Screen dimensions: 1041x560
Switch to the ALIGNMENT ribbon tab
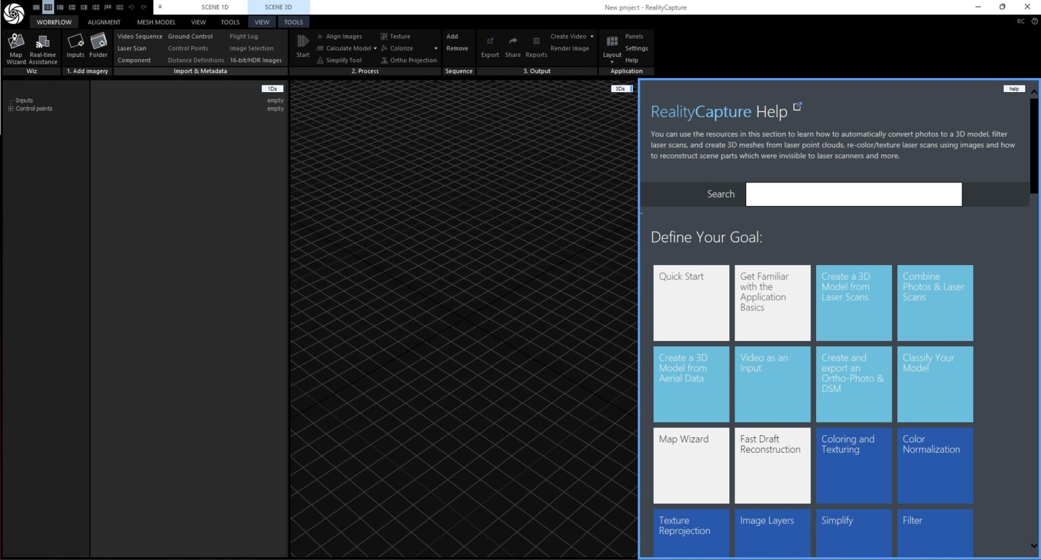coord(104,22)
